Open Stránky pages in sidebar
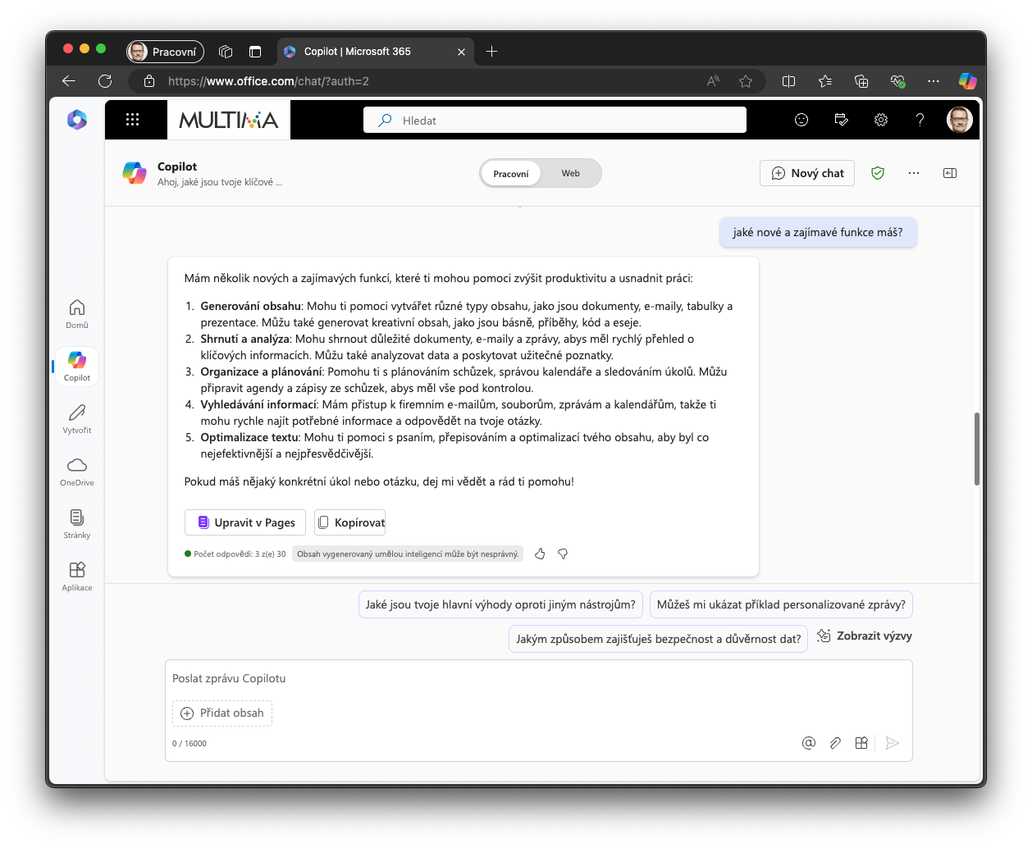1032x848 pixels. coord(77,523)
